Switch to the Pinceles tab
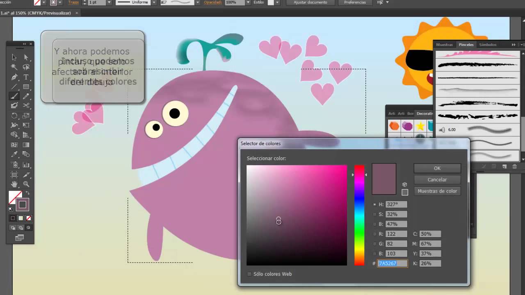 pos(466,45)
